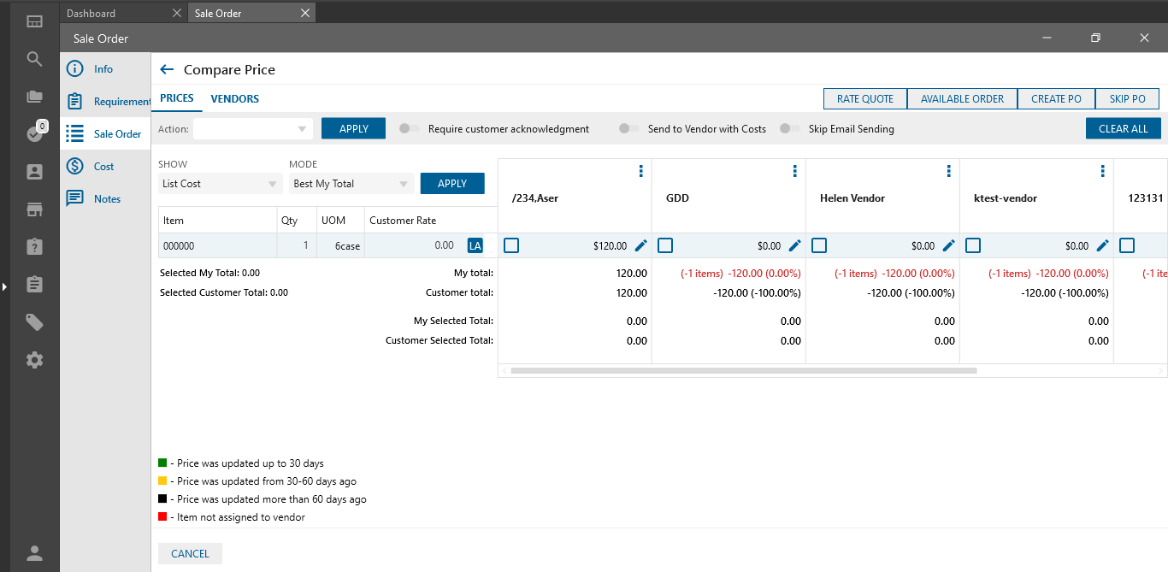Open three-dot menu for ktest-vendor column
Screen dimensions: 1168x572
click(1102, 172)
